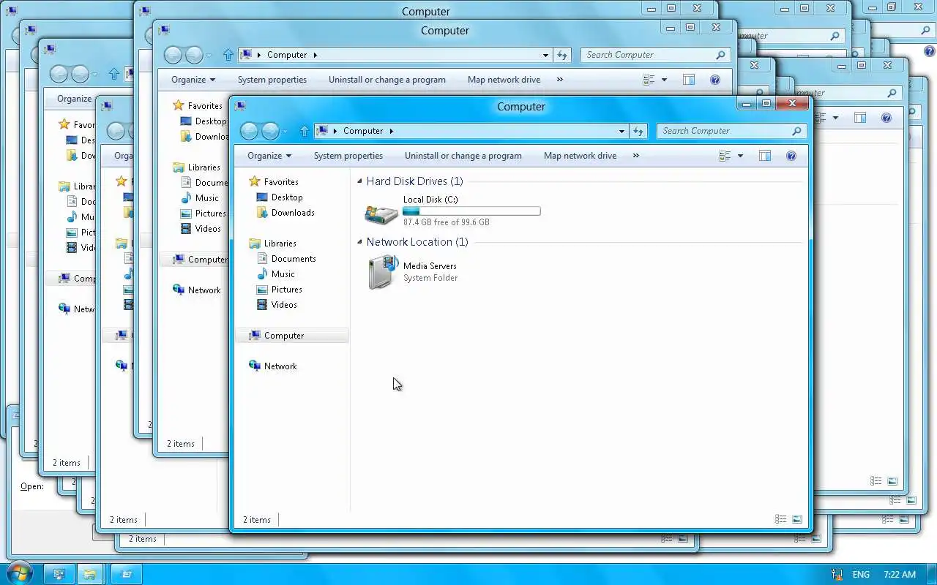This screenshot has width=937, height=585.
Task: Select Desktop in the front window sidebar
Action: pyautogui.click(x=287, y=197)
